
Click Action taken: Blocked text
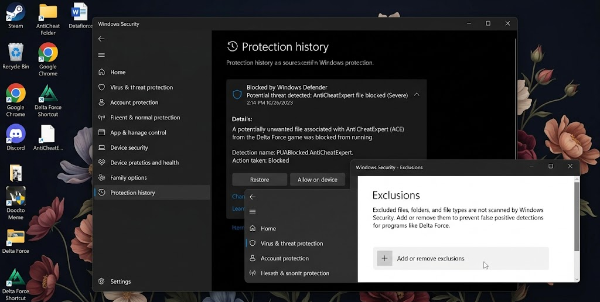click(x=260, y=160)
